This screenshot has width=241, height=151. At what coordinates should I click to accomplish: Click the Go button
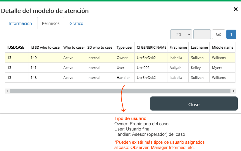pos(218,34)
